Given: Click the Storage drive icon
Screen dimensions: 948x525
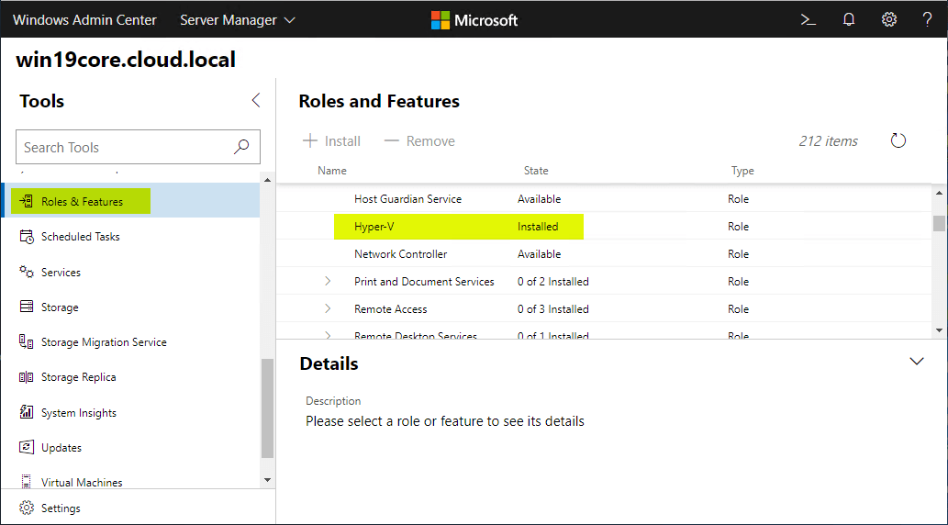Looking at the screenshot, I should [27, 307].
